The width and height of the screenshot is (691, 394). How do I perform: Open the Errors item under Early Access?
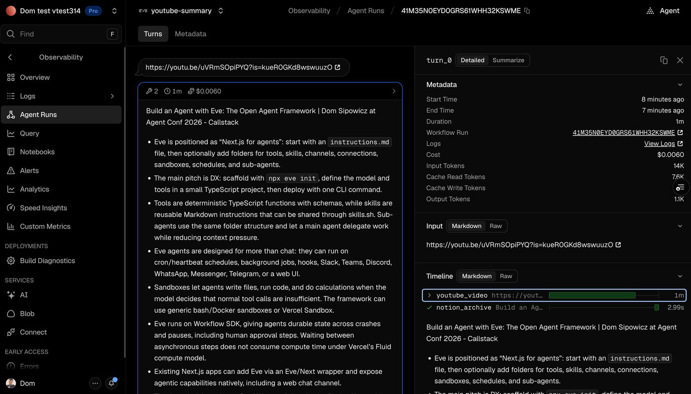[61, 366]
